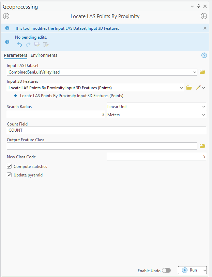Undo edits using the undo icon
This screenshot has width=212, height=277.
(x=19, y=44)
